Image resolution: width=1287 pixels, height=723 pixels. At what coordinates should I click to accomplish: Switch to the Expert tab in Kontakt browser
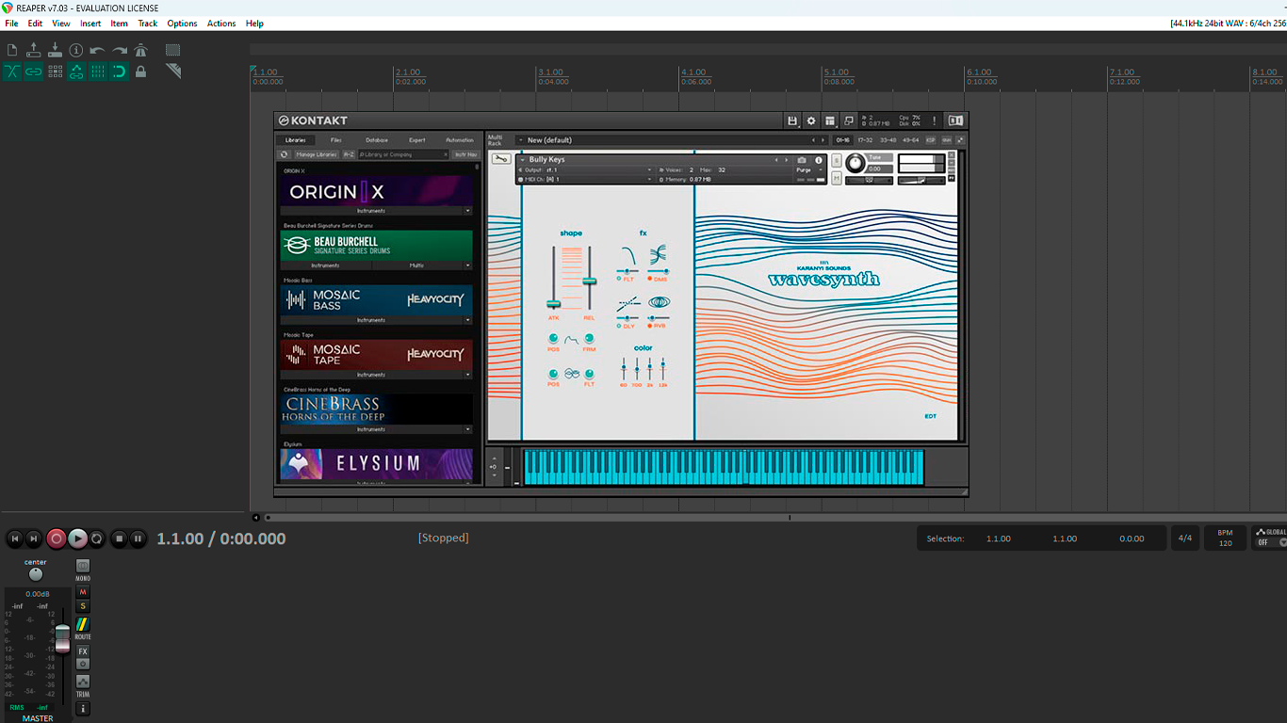pos(417,140)
